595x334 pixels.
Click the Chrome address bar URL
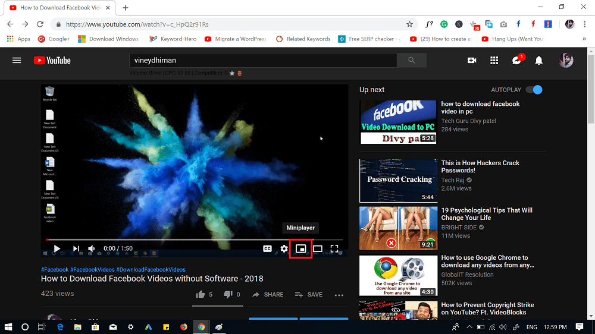(x=137, y=24)
